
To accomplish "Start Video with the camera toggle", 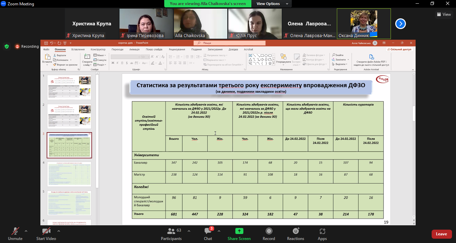I will [46, 231].
